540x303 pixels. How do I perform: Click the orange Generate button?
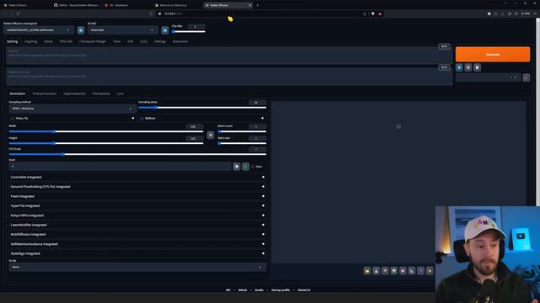pyautogui.click(x=493, y=54)
